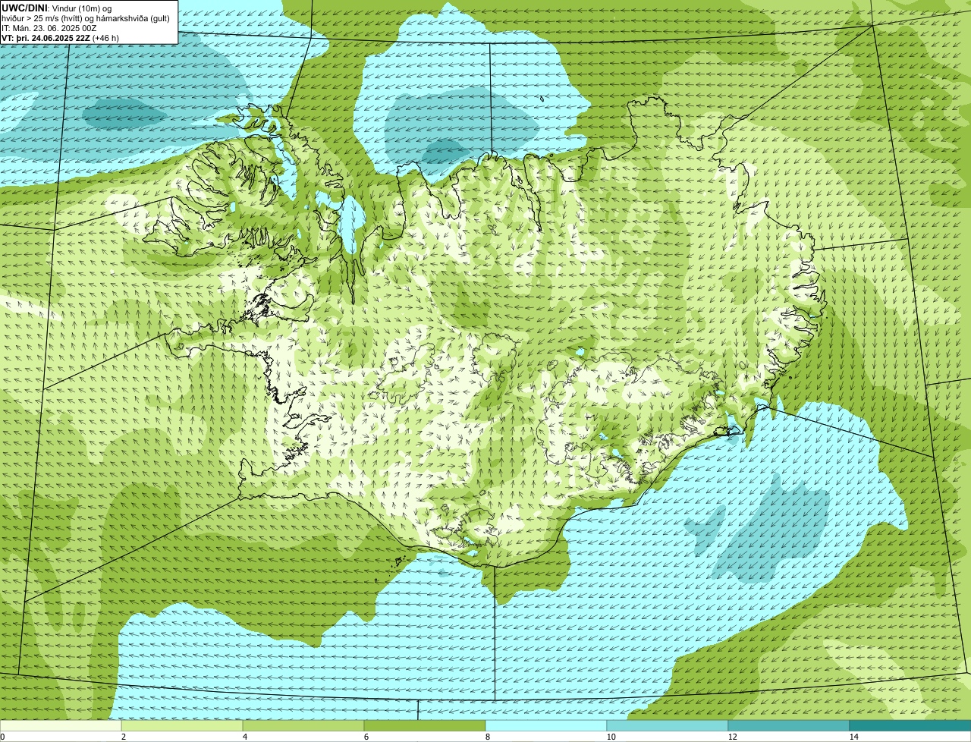971x742 pixels.
Task: Choose the dark teal above-14 m/s legend swatch
Action: tap(910, 726)
